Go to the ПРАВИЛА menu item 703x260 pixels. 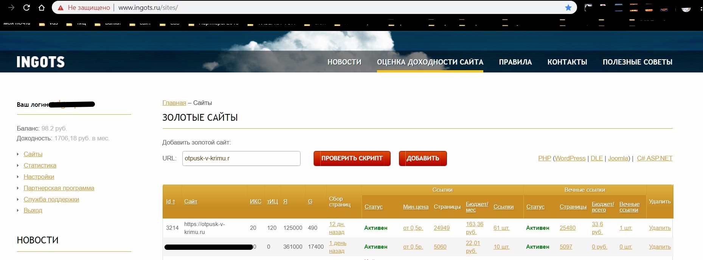coord(515,62)
